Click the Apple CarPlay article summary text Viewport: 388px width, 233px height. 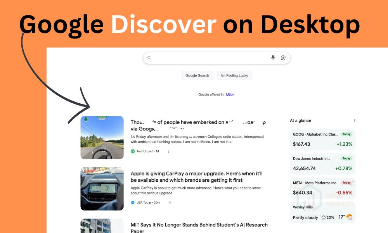click(x=196, y=190)
